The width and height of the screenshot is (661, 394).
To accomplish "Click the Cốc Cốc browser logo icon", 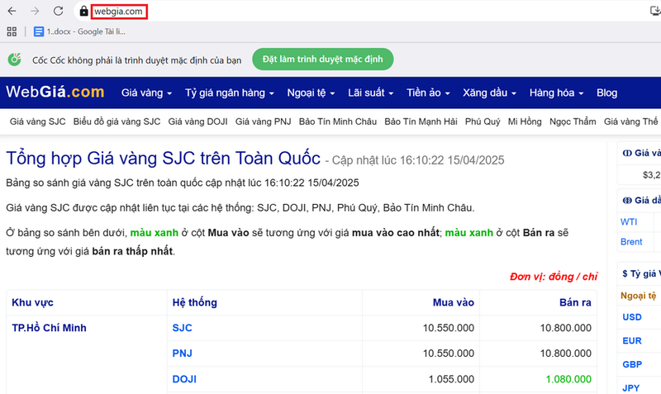I will pos(15,59).
